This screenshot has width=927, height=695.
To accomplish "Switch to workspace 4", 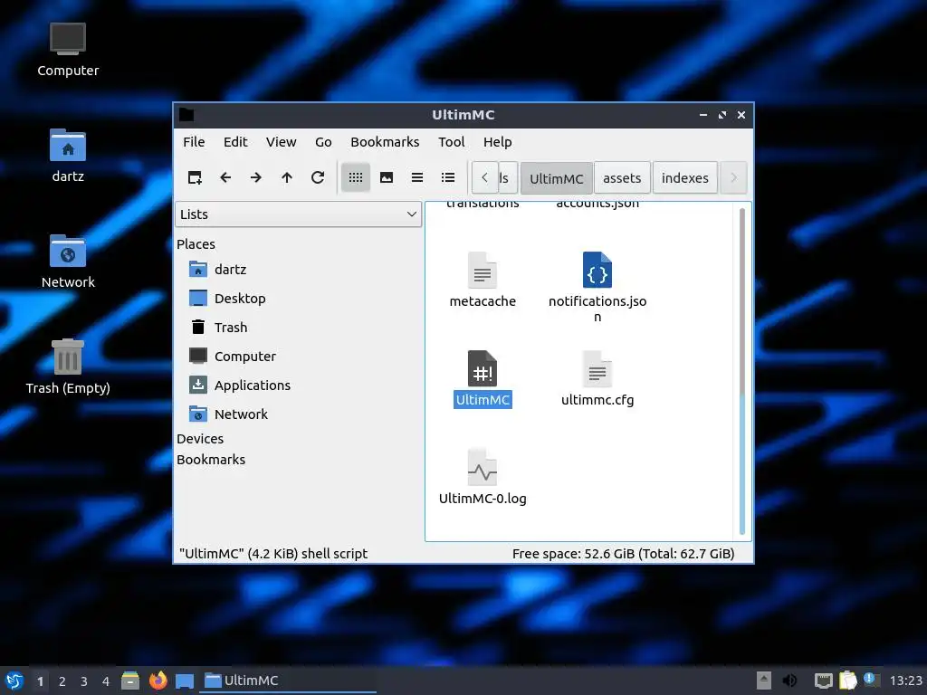I will click(x=106, y=681).
